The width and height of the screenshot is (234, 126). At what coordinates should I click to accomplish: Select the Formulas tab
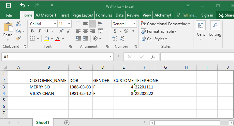coord(104,15)
